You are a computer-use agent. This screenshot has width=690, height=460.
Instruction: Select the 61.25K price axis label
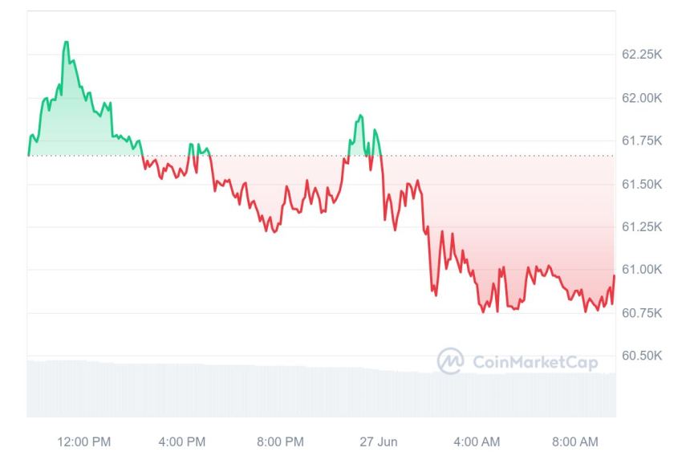pyautogui.click(x=641, y=227)
